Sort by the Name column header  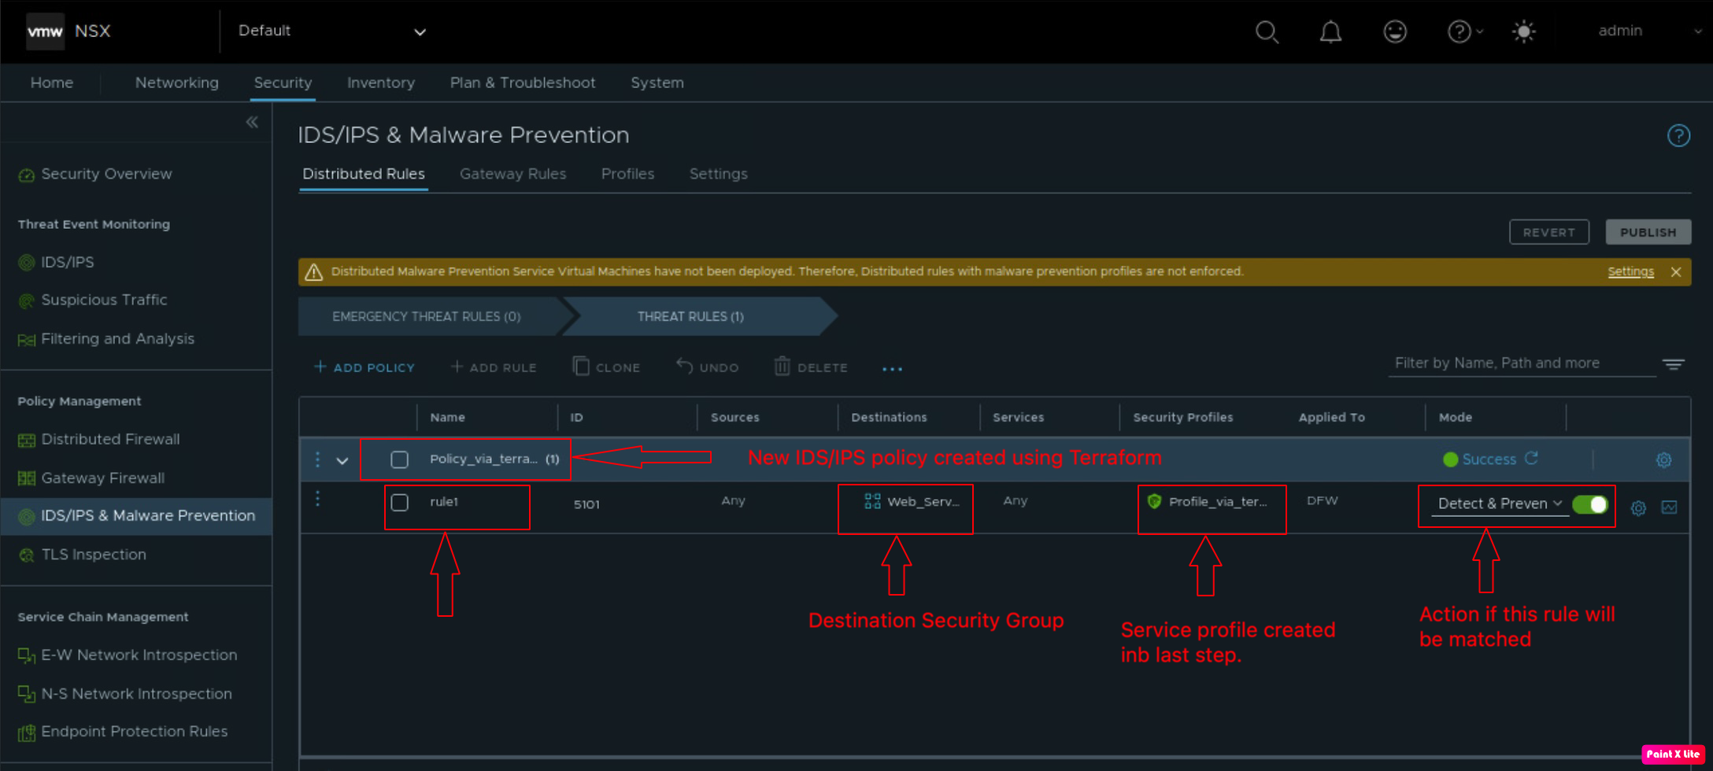click(448, 418)
